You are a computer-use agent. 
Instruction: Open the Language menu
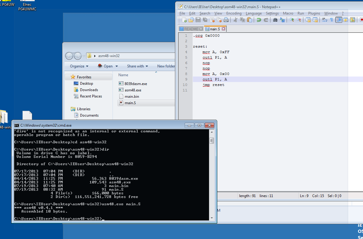click(253, 13)
